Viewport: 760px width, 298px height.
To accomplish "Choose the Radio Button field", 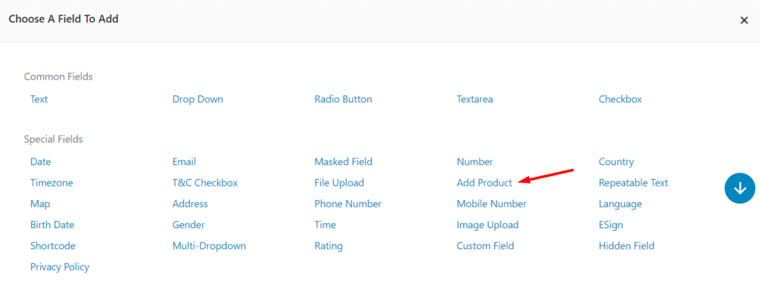I will point(343,99).
